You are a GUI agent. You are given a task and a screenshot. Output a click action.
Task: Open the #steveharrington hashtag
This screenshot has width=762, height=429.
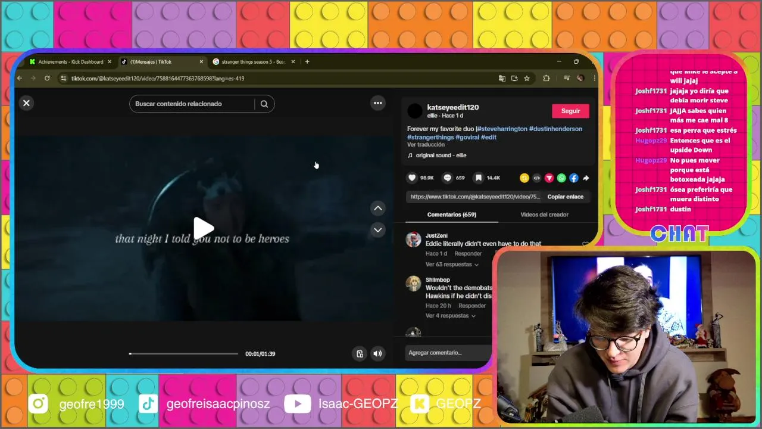click(x=502, y=129)
